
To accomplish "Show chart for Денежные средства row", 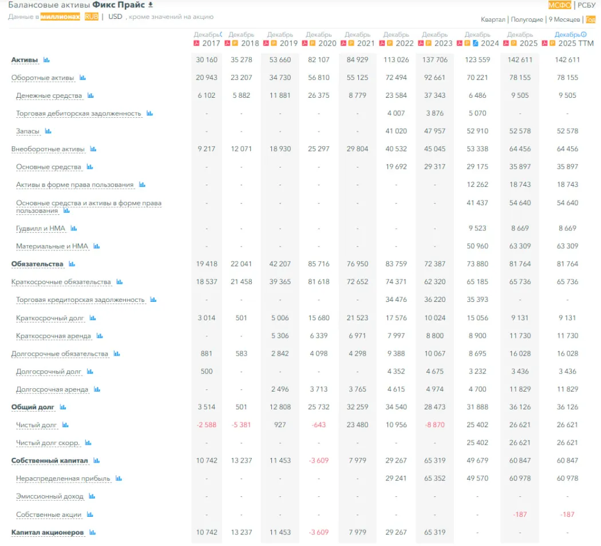I will point(90,95).
